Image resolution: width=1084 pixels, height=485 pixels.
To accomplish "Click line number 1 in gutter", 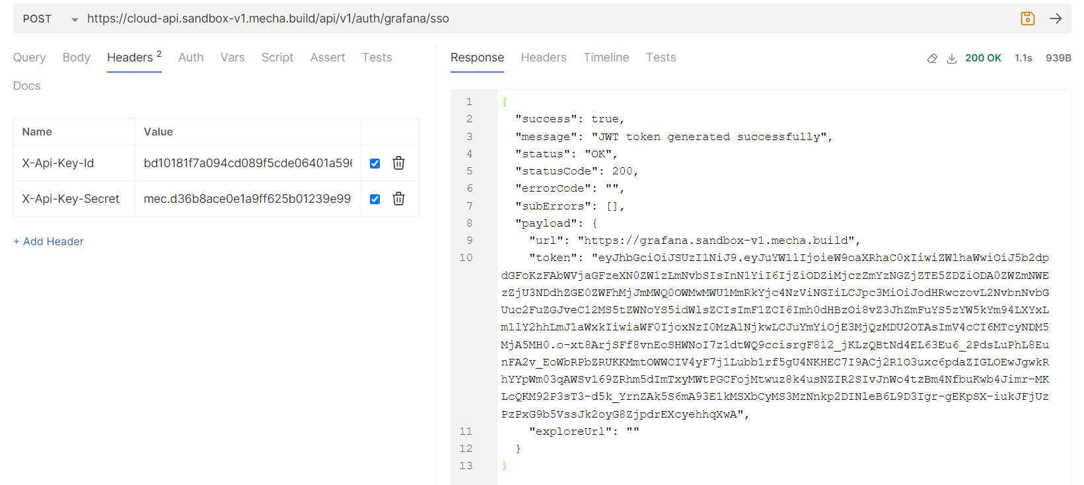I will coord(469,102).
